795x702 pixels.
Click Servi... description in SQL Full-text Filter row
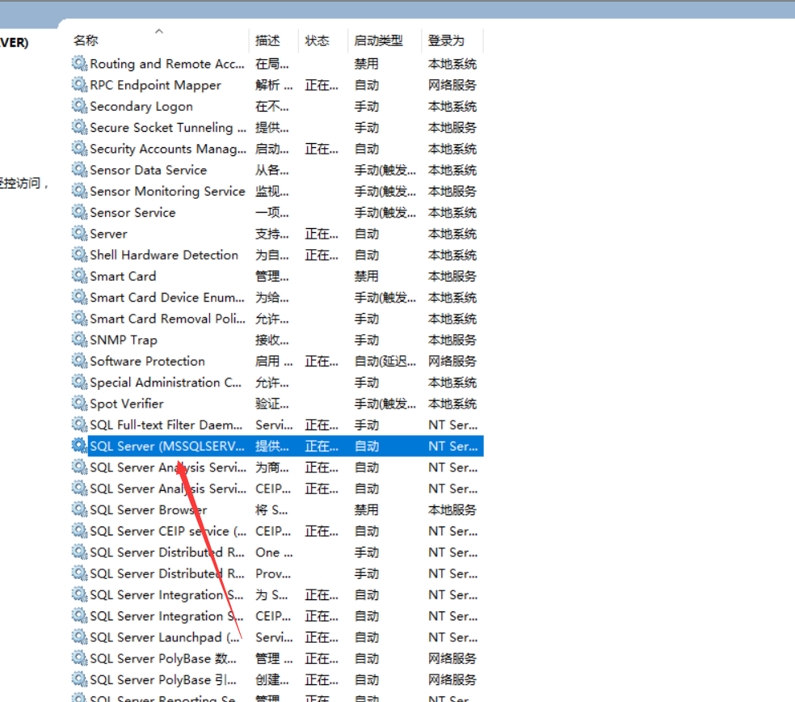coord(274,425)
